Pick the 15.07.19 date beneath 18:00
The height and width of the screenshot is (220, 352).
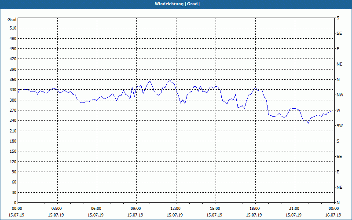click(x=254, y=215)
